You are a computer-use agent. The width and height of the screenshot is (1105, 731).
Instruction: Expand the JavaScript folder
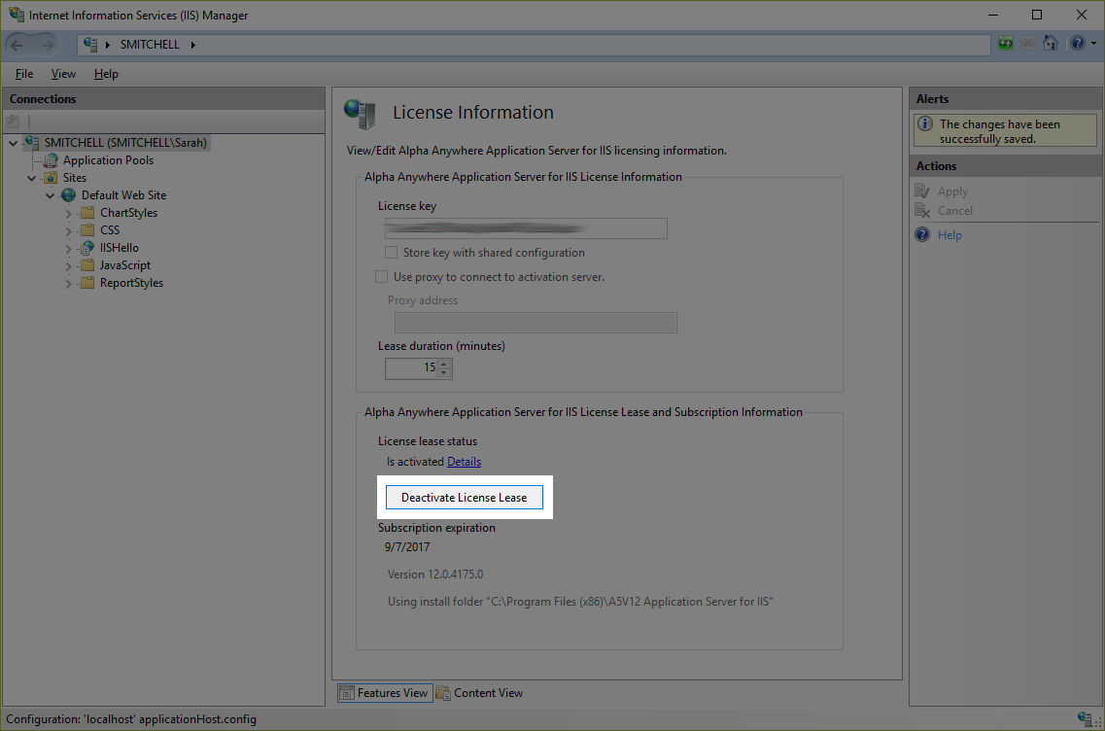click(68, 266)
